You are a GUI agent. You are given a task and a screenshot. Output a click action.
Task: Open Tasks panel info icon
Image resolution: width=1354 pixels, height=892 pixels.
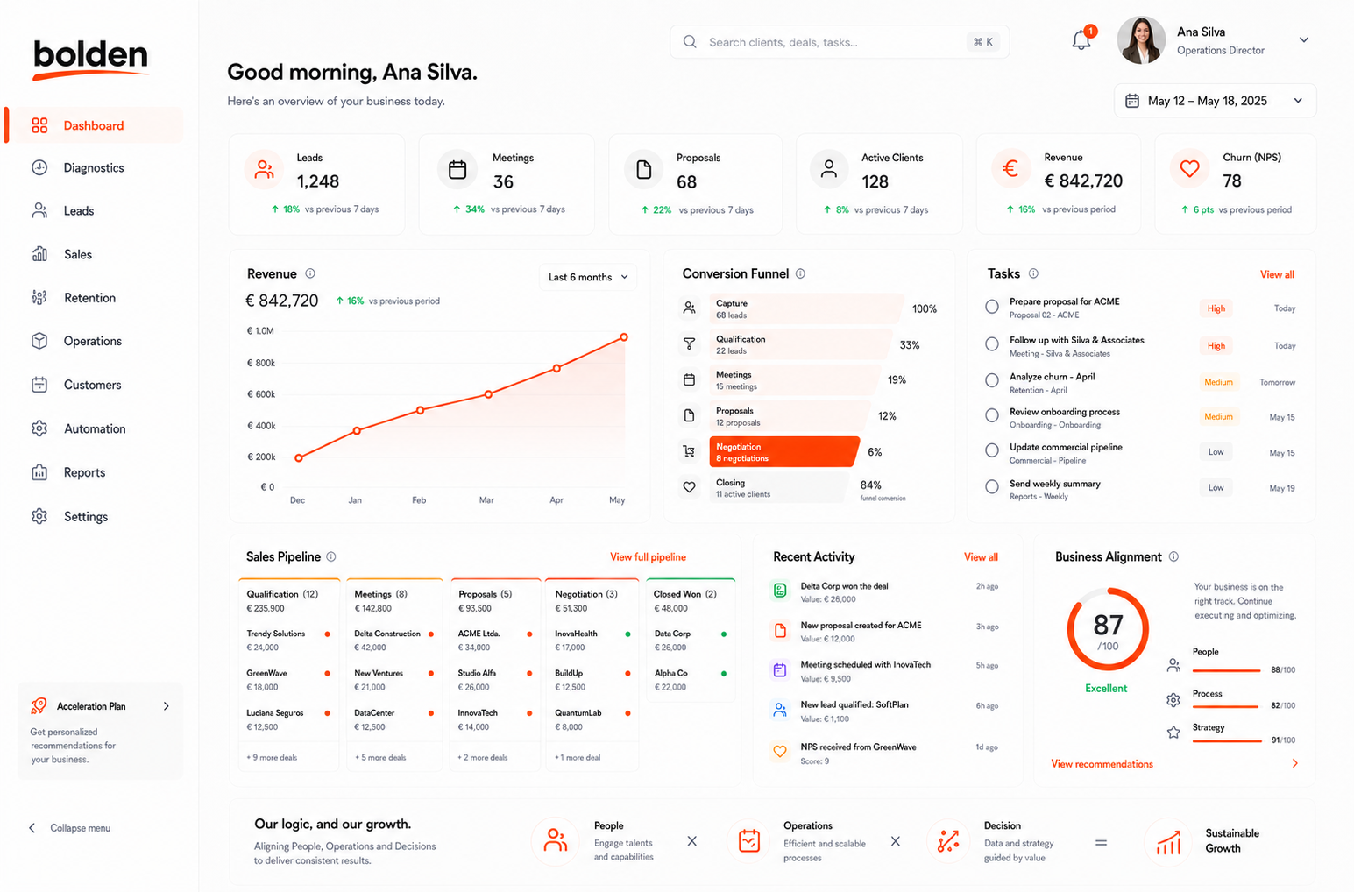[1033, 273]
